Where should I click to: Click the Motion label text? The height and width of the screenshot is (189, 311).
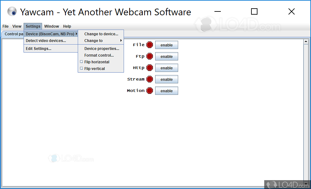click(x=136, y=91)
